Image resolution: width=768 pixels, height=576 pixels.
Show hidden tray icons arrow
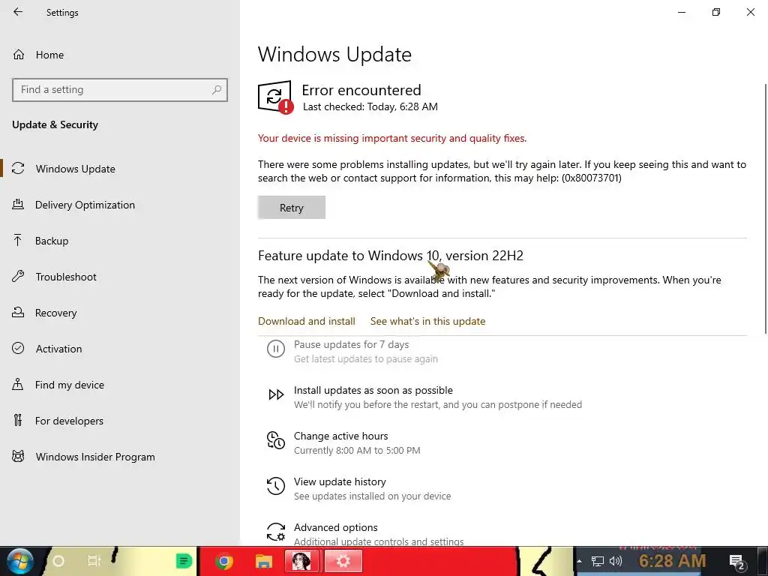coord(580,561)
